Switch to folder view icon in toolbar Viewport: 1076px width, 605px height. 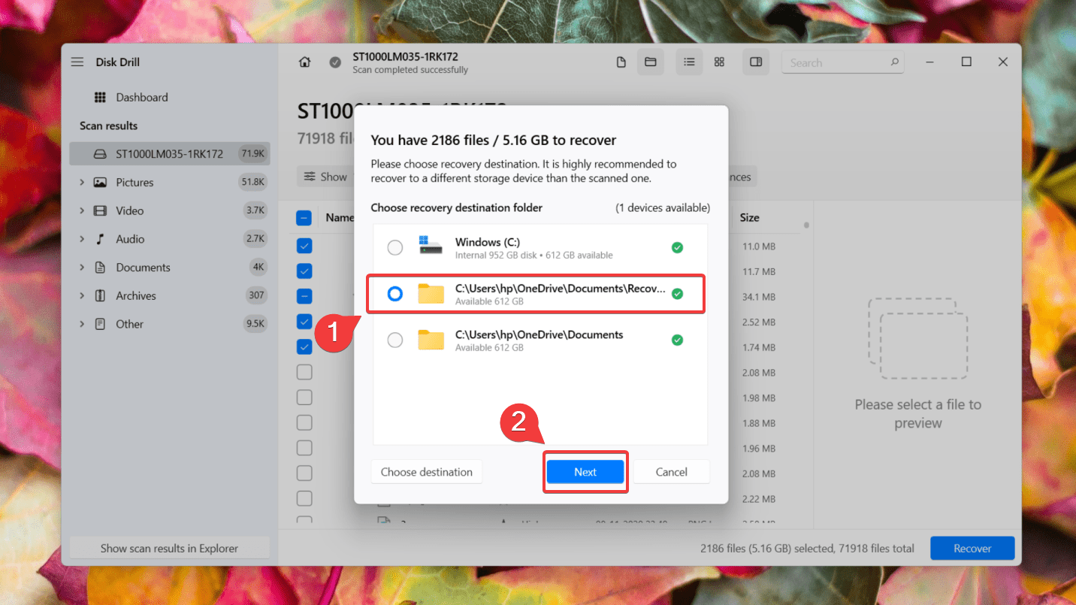tap(651, 62)
